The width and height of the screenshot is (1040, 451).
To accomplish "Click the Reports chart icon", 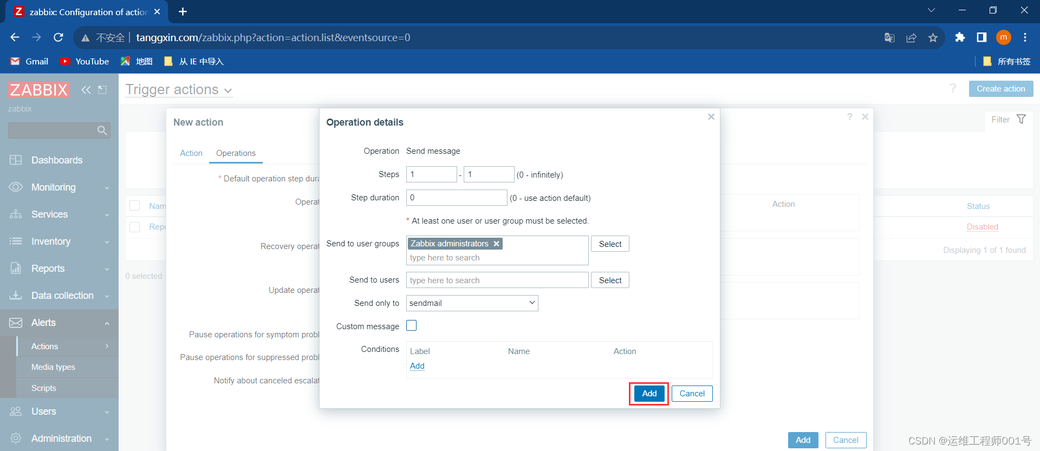I will pos(16,269).
